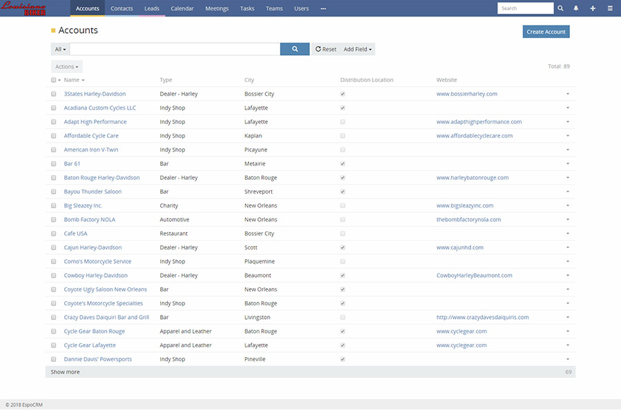
Task: Click the Louisiana Biker logo
Action: tap(23, 8)
